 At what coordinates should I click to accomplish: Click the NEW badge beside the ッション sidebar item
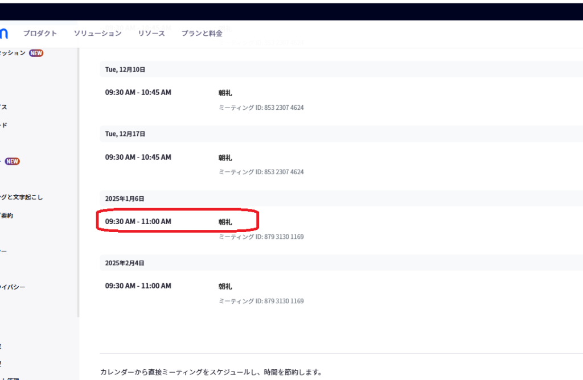pos(36,53)
